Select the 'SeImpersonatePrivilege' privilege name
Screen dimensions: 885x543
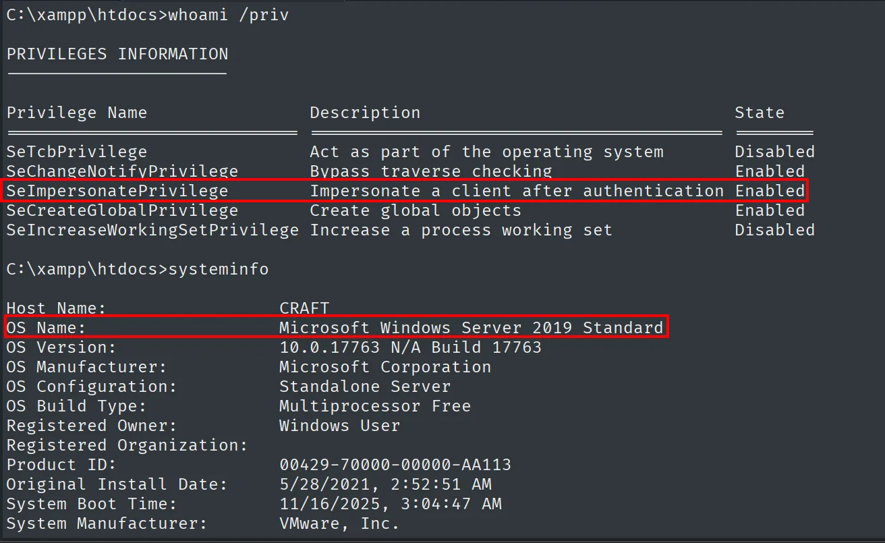pyautogui.click(x=117, y=191)
